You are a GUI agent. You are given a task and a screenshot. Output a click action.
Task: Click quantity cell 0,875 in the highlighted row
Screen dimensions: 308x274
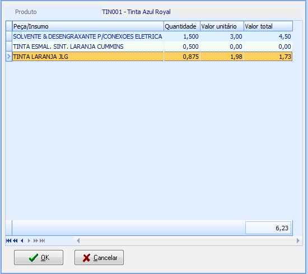click(x=182, y=57)
